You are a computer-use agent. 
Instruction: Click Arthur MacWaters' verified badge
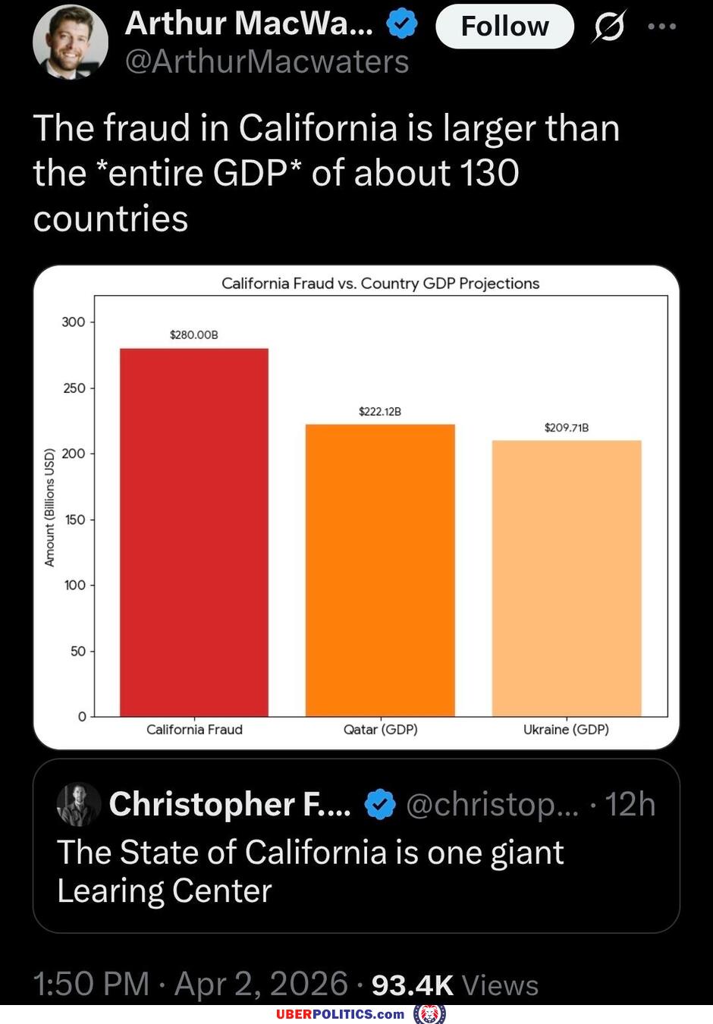pos(400,24)
